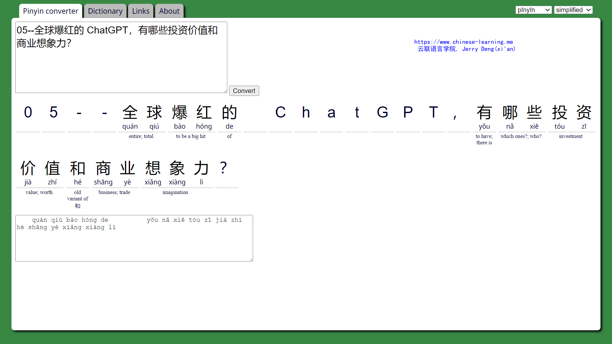
Task: Click the pinyin 'quán' under 全
Action: [130, 126]
